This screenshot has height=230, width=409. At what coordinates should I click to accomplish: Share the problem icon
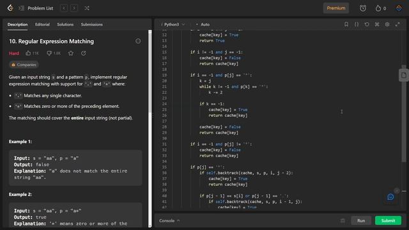pos(84,53)
